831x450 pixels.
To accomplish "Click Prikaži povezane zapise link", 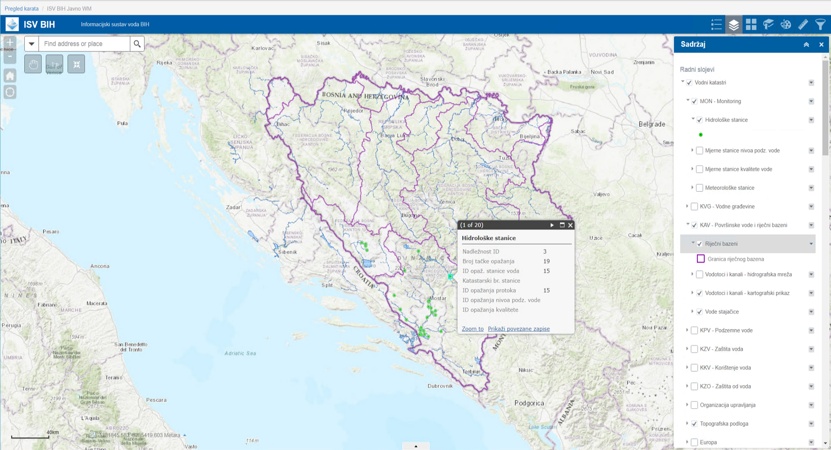I will [519, 329].
